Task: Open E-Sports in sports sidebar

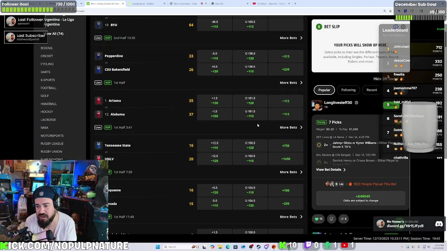Action: tap(47, 80)
